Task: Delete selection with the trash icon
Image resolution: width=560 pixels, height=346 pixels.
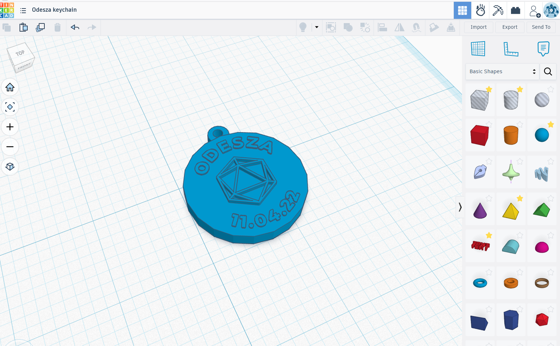Action: pos(58,27)
